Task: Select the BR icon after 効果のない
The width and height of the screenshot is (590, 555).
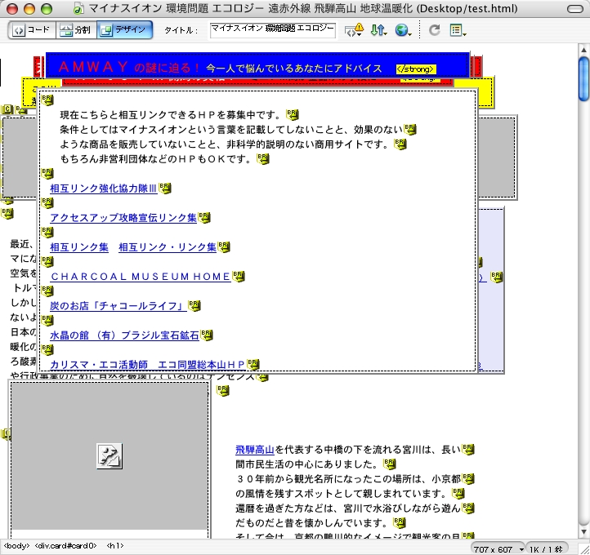Action: coord(409,129)
